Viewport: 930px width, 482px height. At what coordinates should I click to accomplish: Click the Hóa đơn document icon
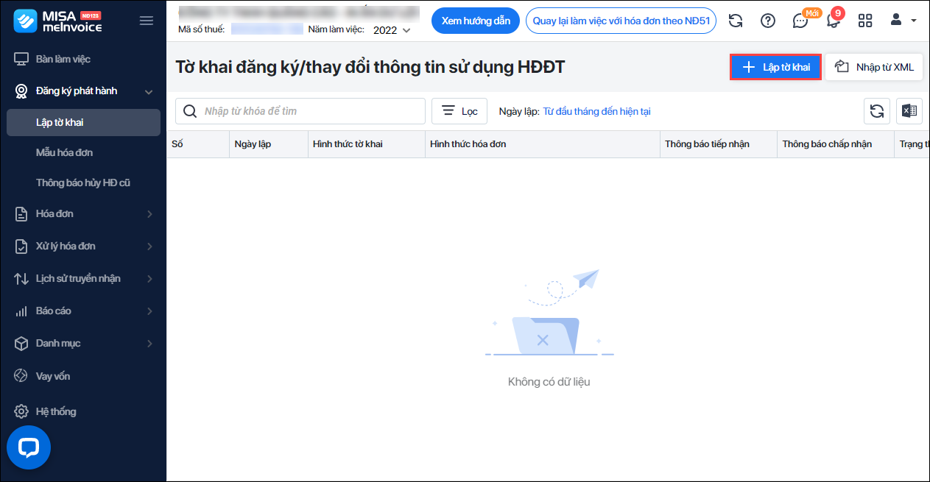[21, 214]
